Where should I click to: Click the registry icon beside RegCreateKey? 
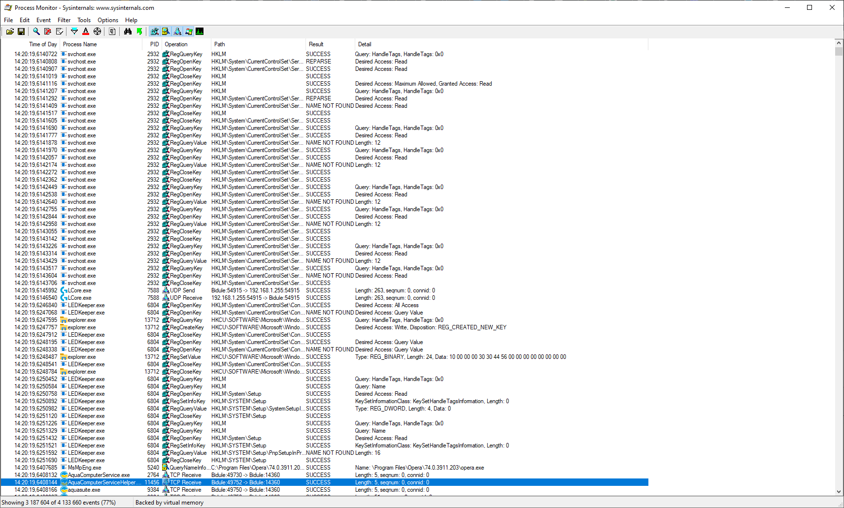(166, 327)
